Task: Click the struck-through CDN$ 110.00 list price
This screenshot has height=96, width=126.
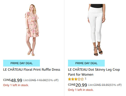Action: pos(37,80)
